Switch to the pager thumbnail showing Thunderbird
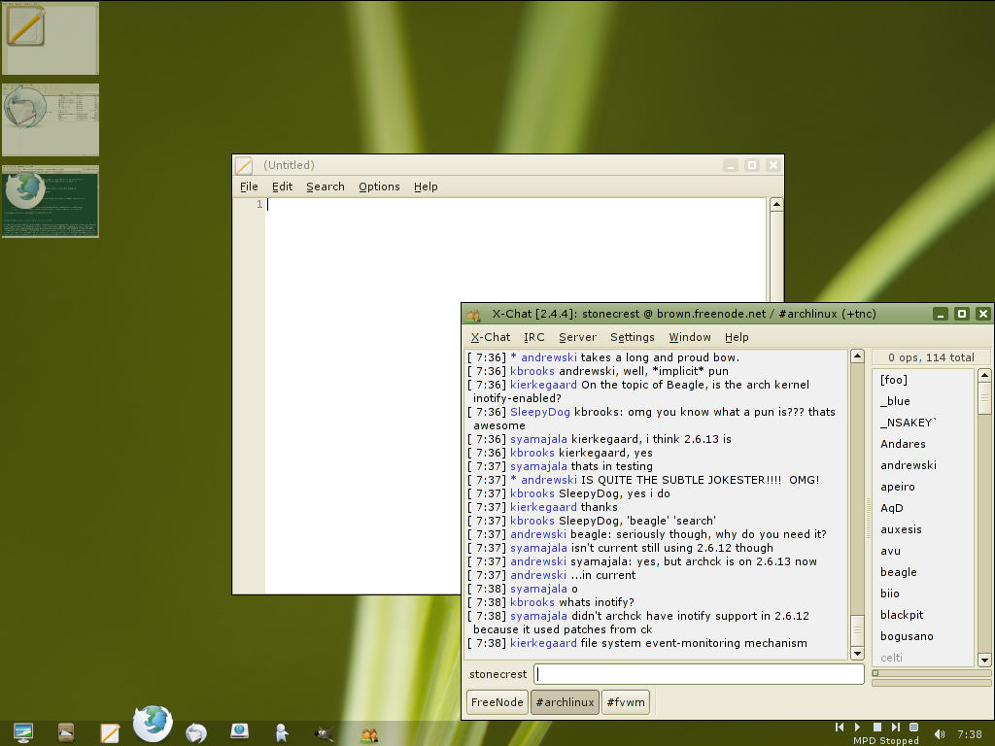Screen dimensions: 995x746 [x=51, y=119]
